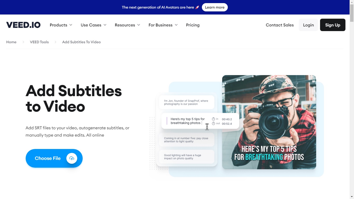The image size is (354, 199).
Task: Click the first breadcrumb chevron after Home
Action: [x=23, y=42]
